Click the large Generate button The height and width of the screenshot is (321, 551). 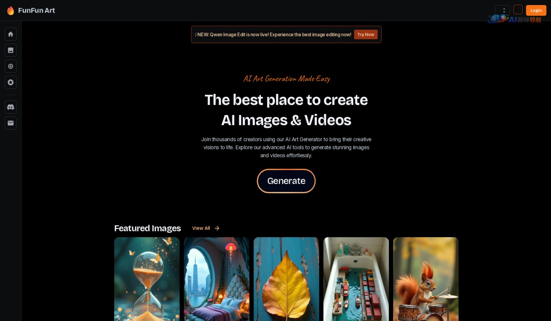point(286,181)
